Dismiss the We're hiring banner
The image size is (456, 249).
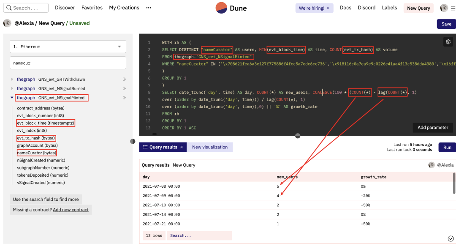[328, 8]
